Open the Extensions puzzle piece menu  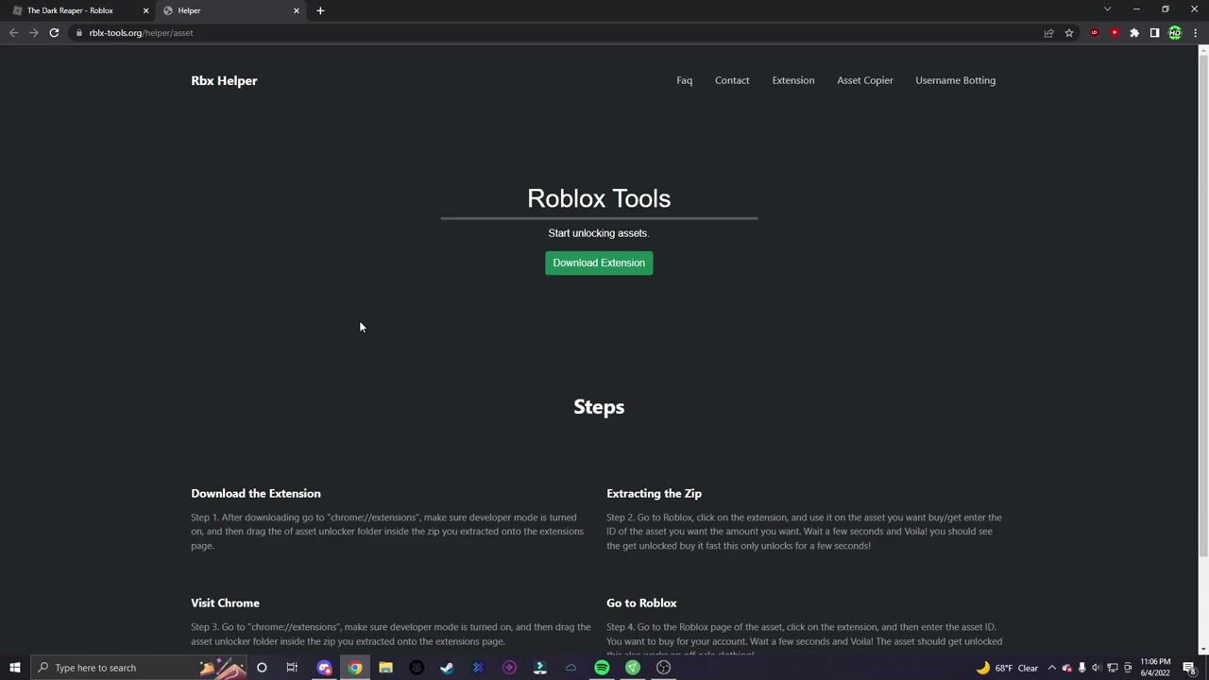1134,33
